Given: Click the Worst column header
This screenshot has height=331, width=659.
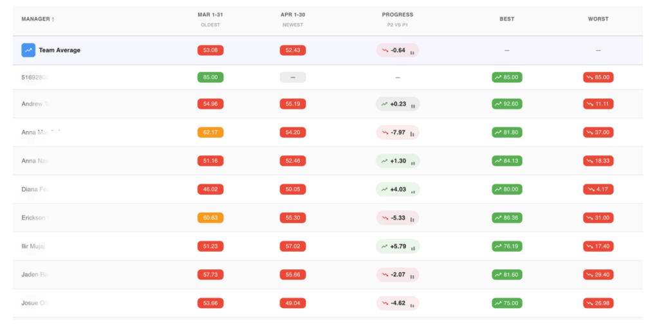Looking at the screenshot, I should click(x=598, y=19).
